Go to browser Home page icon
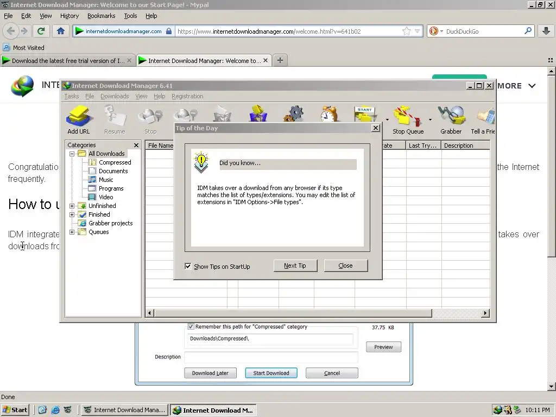This screenshot has width=556, height=417. 61,31
